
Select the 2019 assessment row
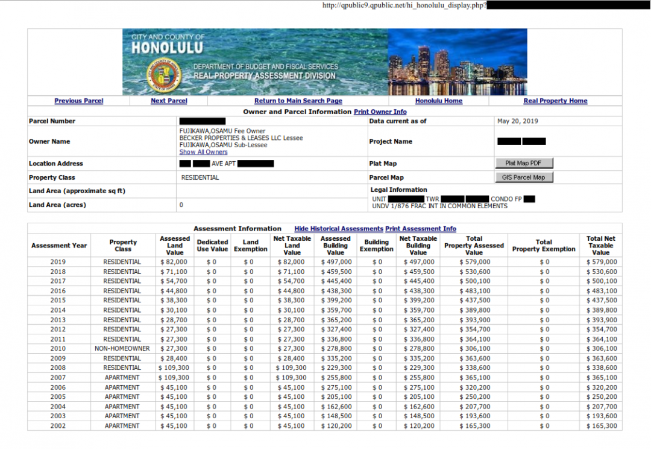coord(58,261)
